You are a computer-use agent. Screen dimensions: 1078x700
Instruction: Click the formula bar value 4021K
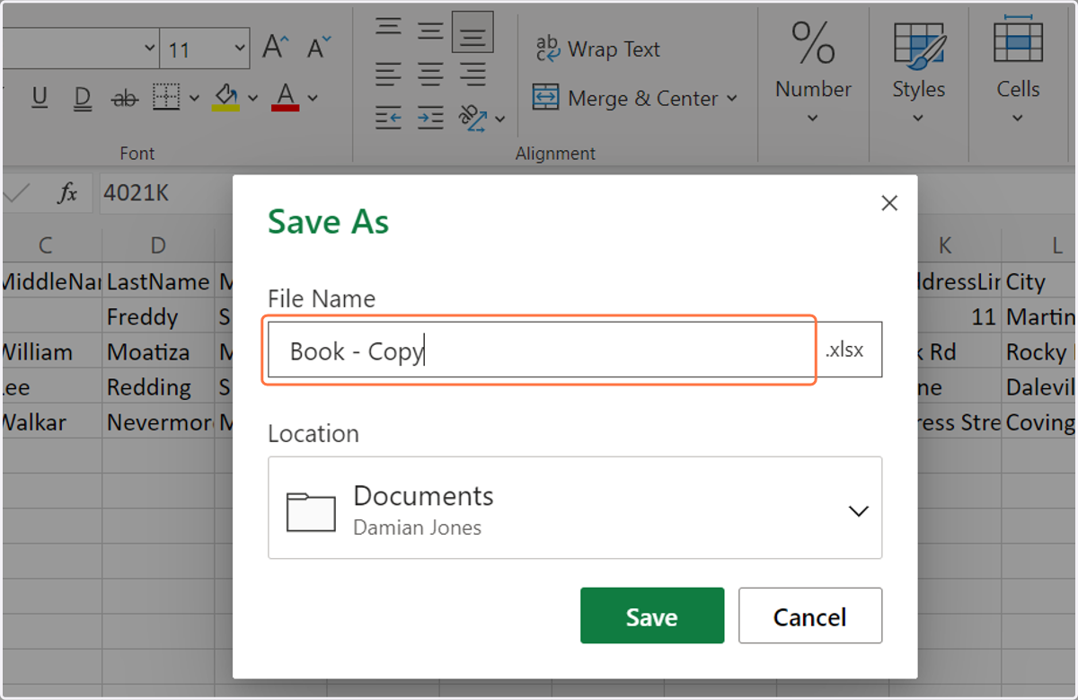coord(137,193)
